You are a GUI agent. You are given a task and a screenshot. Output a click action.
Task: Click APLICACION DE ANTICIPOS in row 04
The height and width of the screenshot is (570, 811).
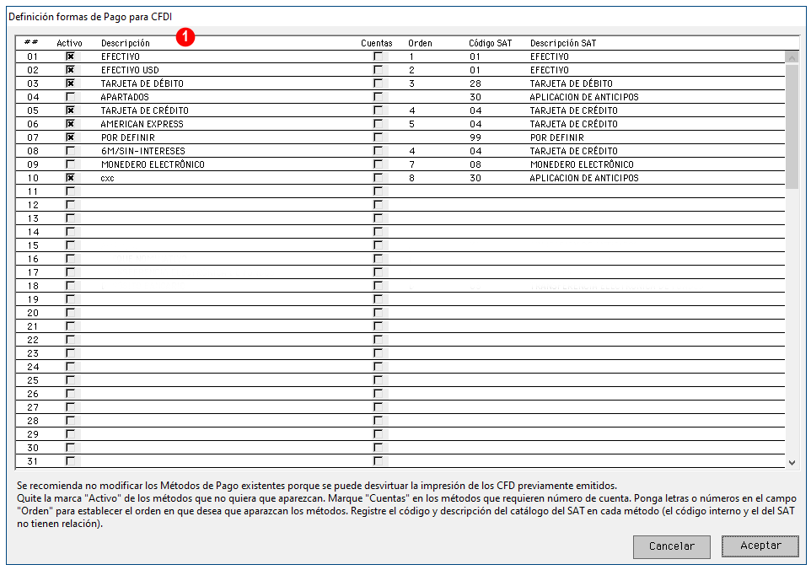coord(584,97)
